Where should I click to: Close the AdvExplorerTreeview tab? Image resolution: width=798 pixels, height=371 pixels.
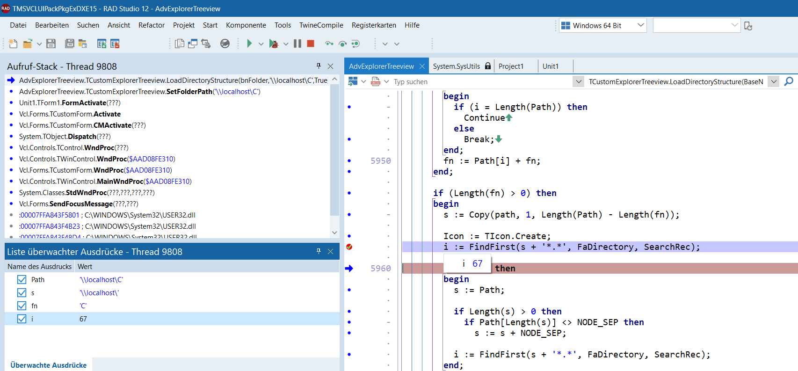pyautogui.click(x=422, y=66)
